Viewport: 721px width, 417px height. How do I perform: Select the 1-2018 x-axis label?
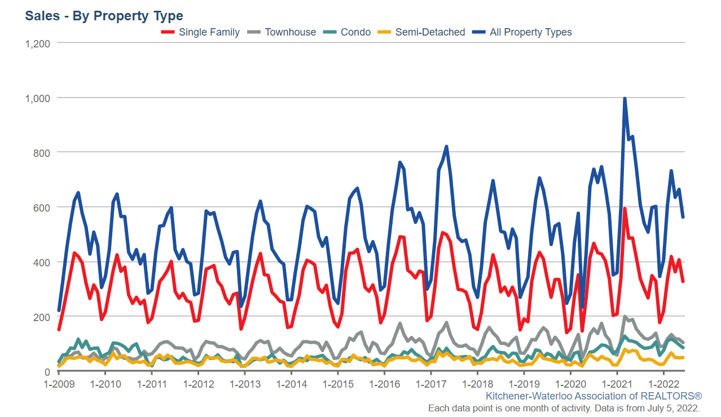(477, 384)
